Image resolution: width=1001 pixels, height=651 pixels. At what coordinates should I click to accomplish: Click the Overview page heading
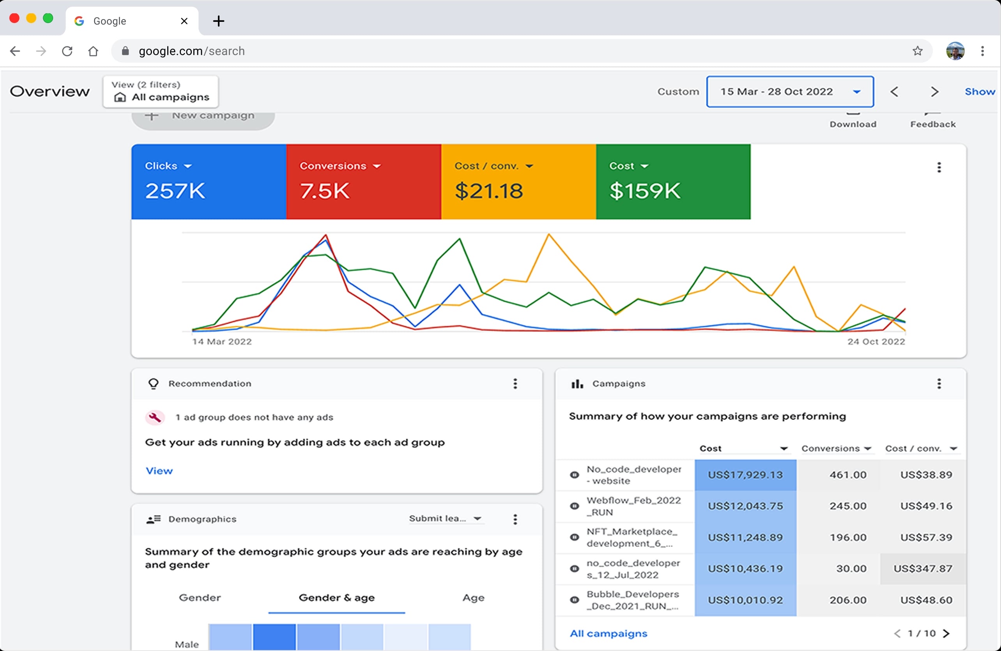click(x=50, y=91)
